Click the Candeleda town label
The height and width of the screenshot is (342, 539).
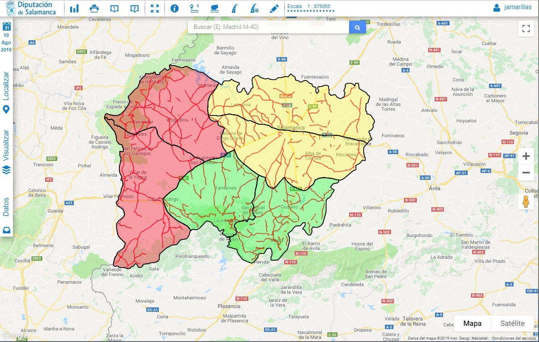tap(352, 284)
